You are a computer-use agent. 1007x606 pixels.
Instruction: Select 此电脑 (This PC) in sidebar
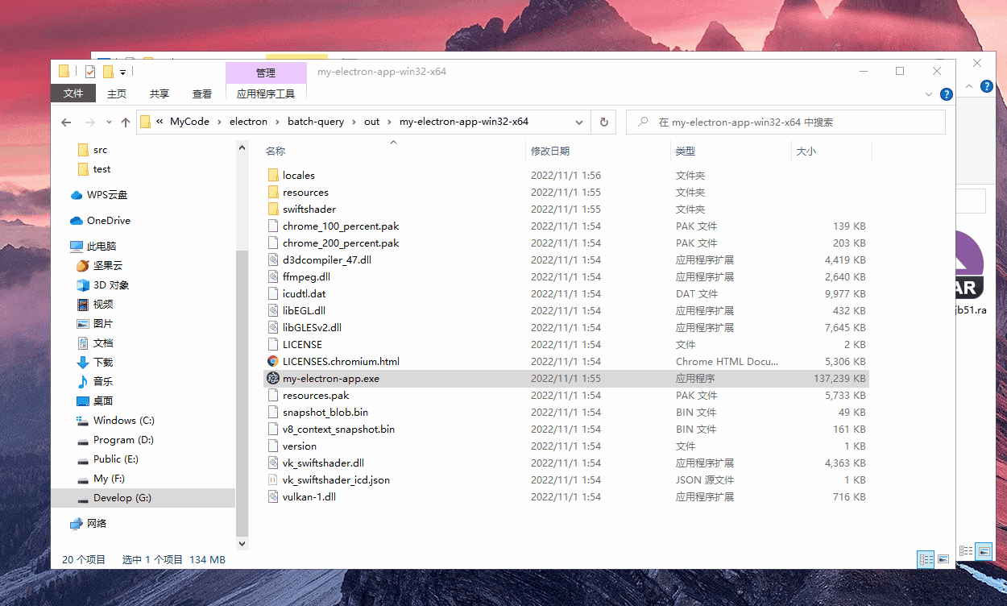click(93, 247)
